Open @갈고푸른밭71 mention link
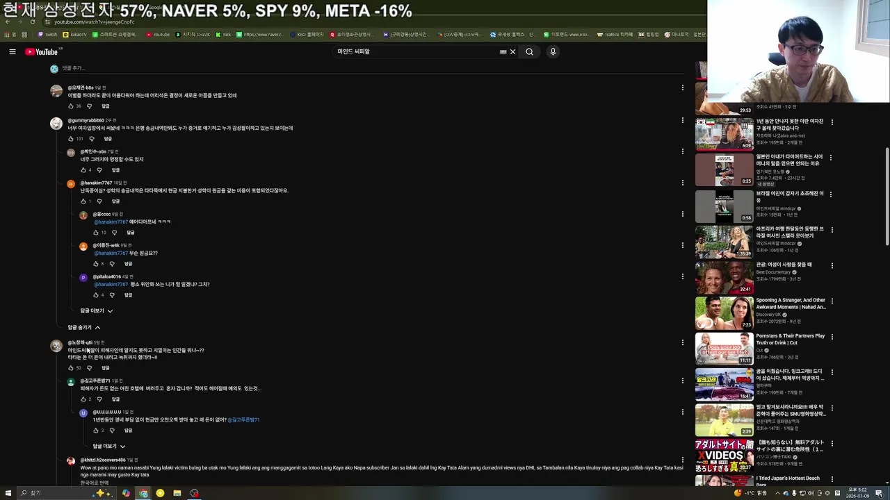 (243, 420)
